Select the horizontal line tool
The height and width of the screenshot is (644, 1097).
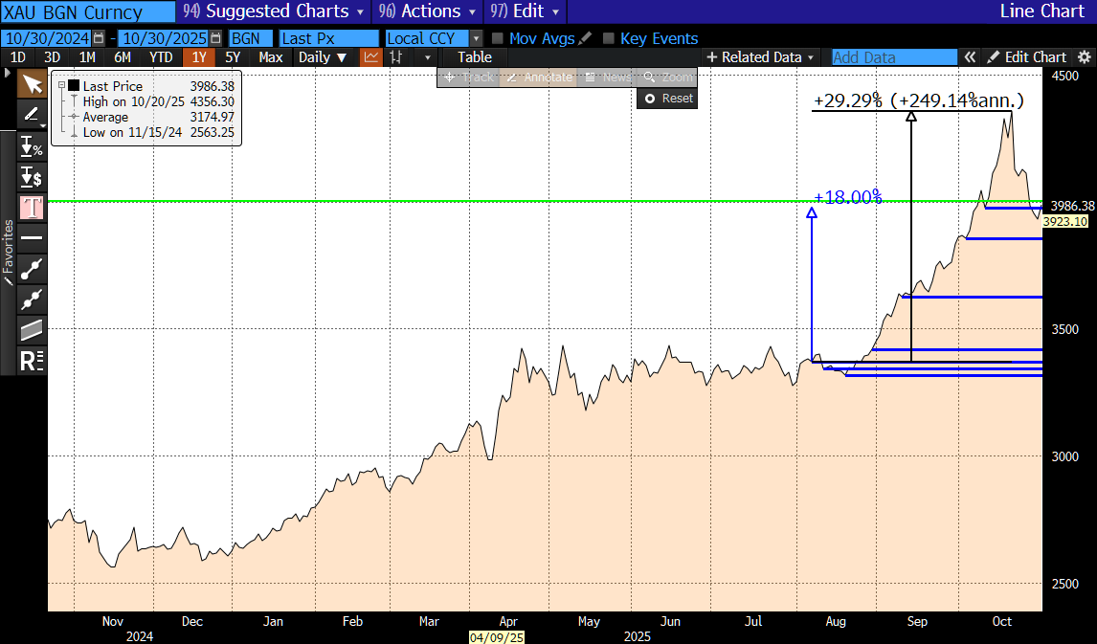[x=32, y=238]
